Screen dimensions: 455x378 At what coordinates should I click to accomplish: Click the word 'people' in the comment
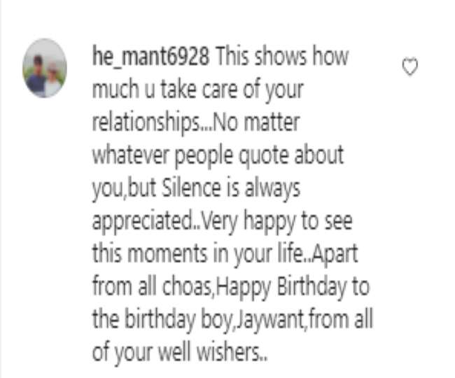[x=204, y=156]
